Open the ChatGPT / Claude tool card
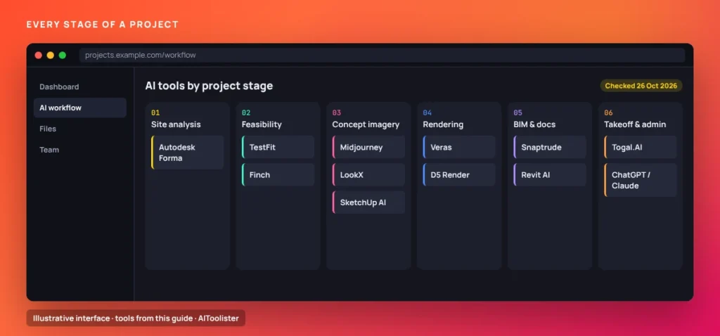 coord(640,180)
